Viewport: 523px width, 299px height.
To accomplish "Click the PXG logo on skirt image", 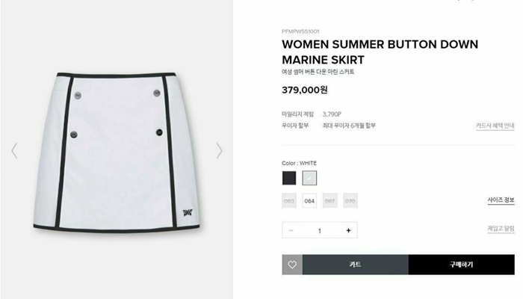I will 188,212.
